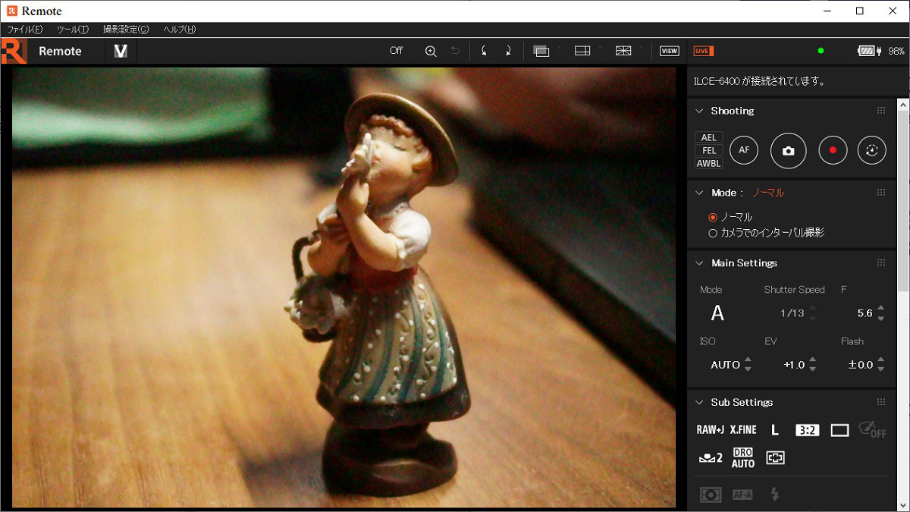Collapse the Shooting panel

pos(700,111)
